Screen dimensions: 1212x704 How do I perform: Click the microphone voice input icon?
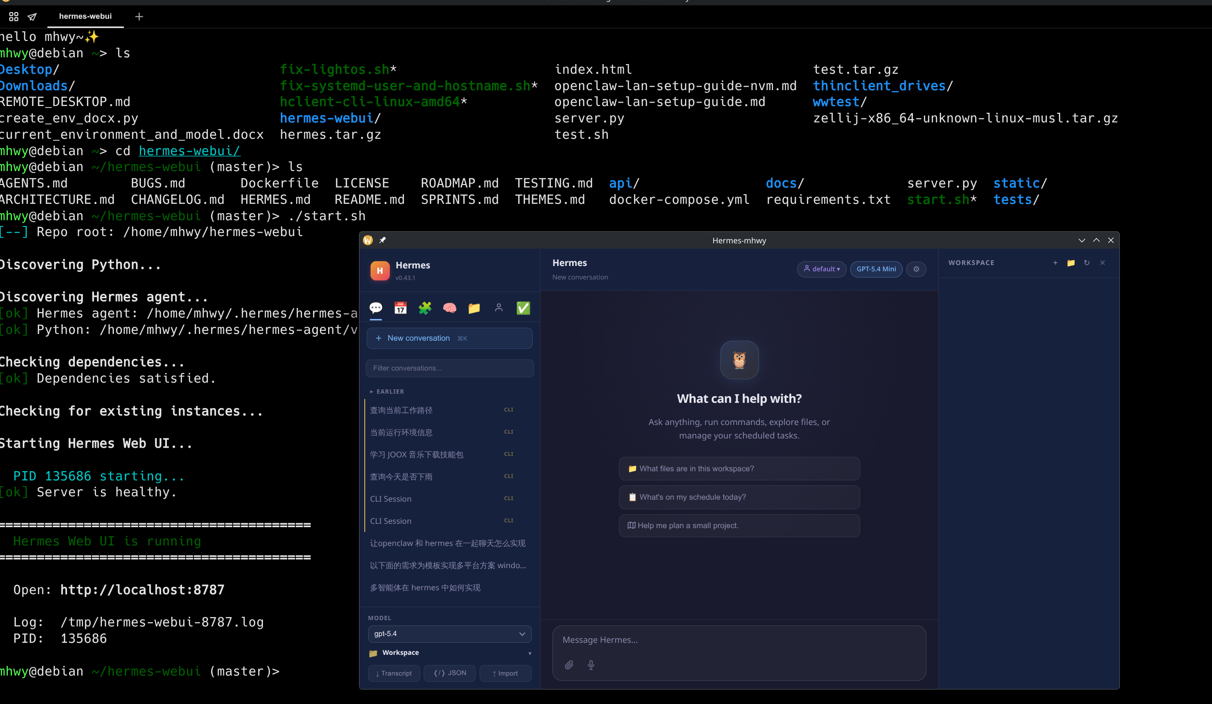click(x=591, y=665)
